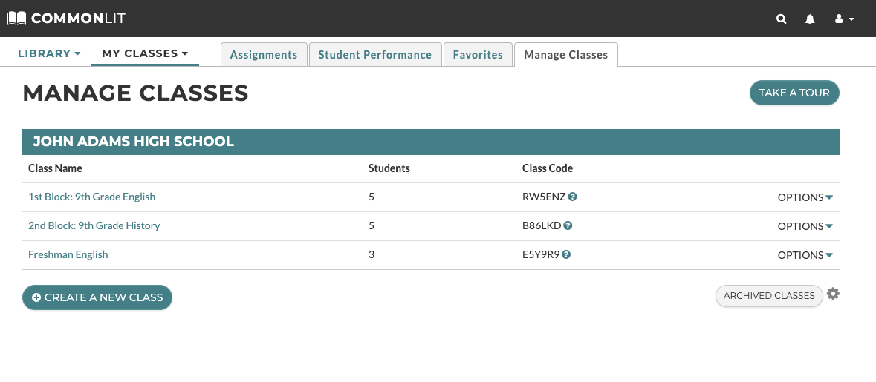The height and width of the screenshot is (382, 876).
Task: Switch to the Assignments tab
Action: pyautogui.click(x=264, y=55)
